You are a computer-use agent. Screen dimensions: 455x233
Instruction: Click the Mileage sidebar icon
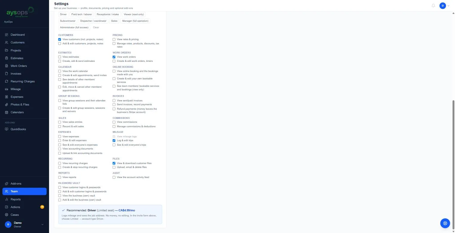click(7, 89)
